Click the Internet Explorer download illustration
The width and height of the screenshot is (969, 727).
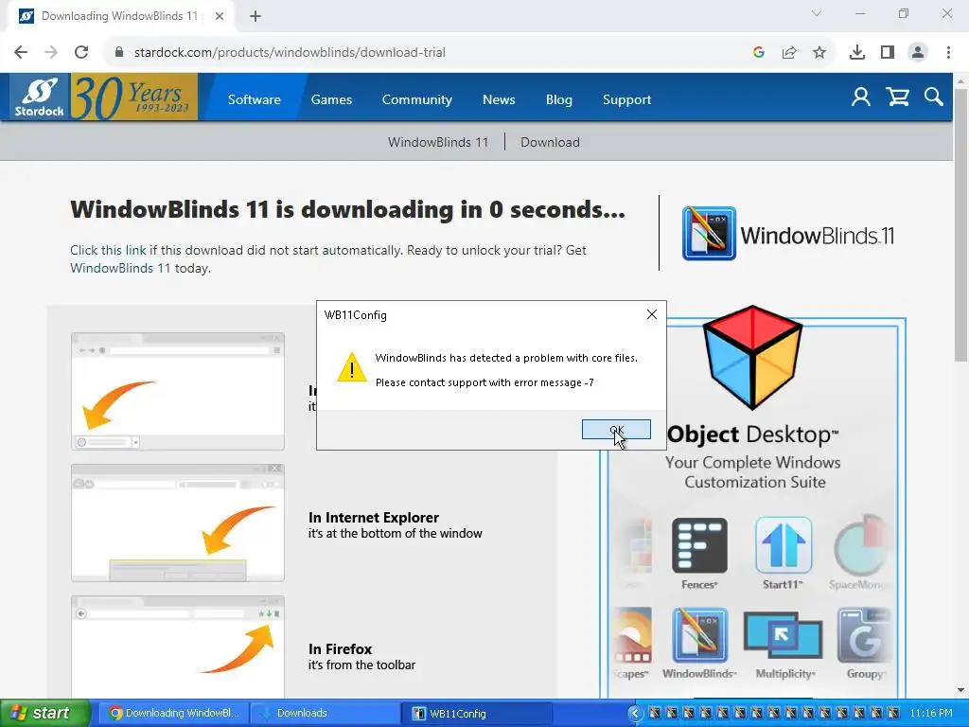pos(178,523)
